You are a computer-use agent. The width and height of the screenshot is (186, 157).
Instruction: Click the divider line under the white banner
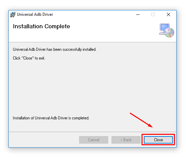93,42
